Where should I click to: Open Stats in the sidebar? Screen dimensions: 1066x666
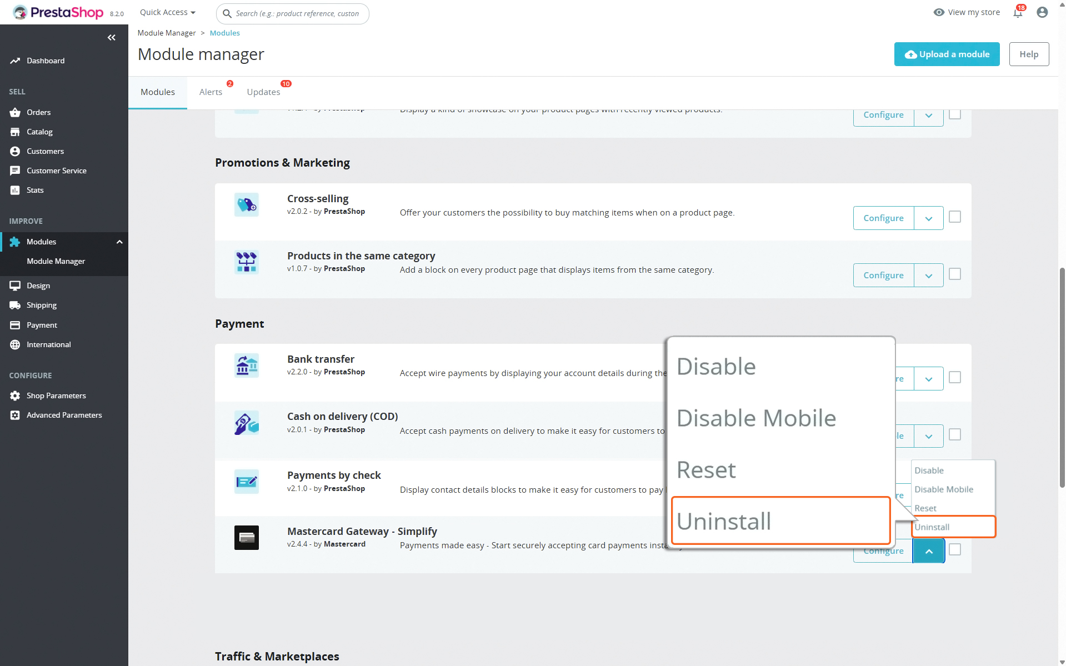[34, 190]
